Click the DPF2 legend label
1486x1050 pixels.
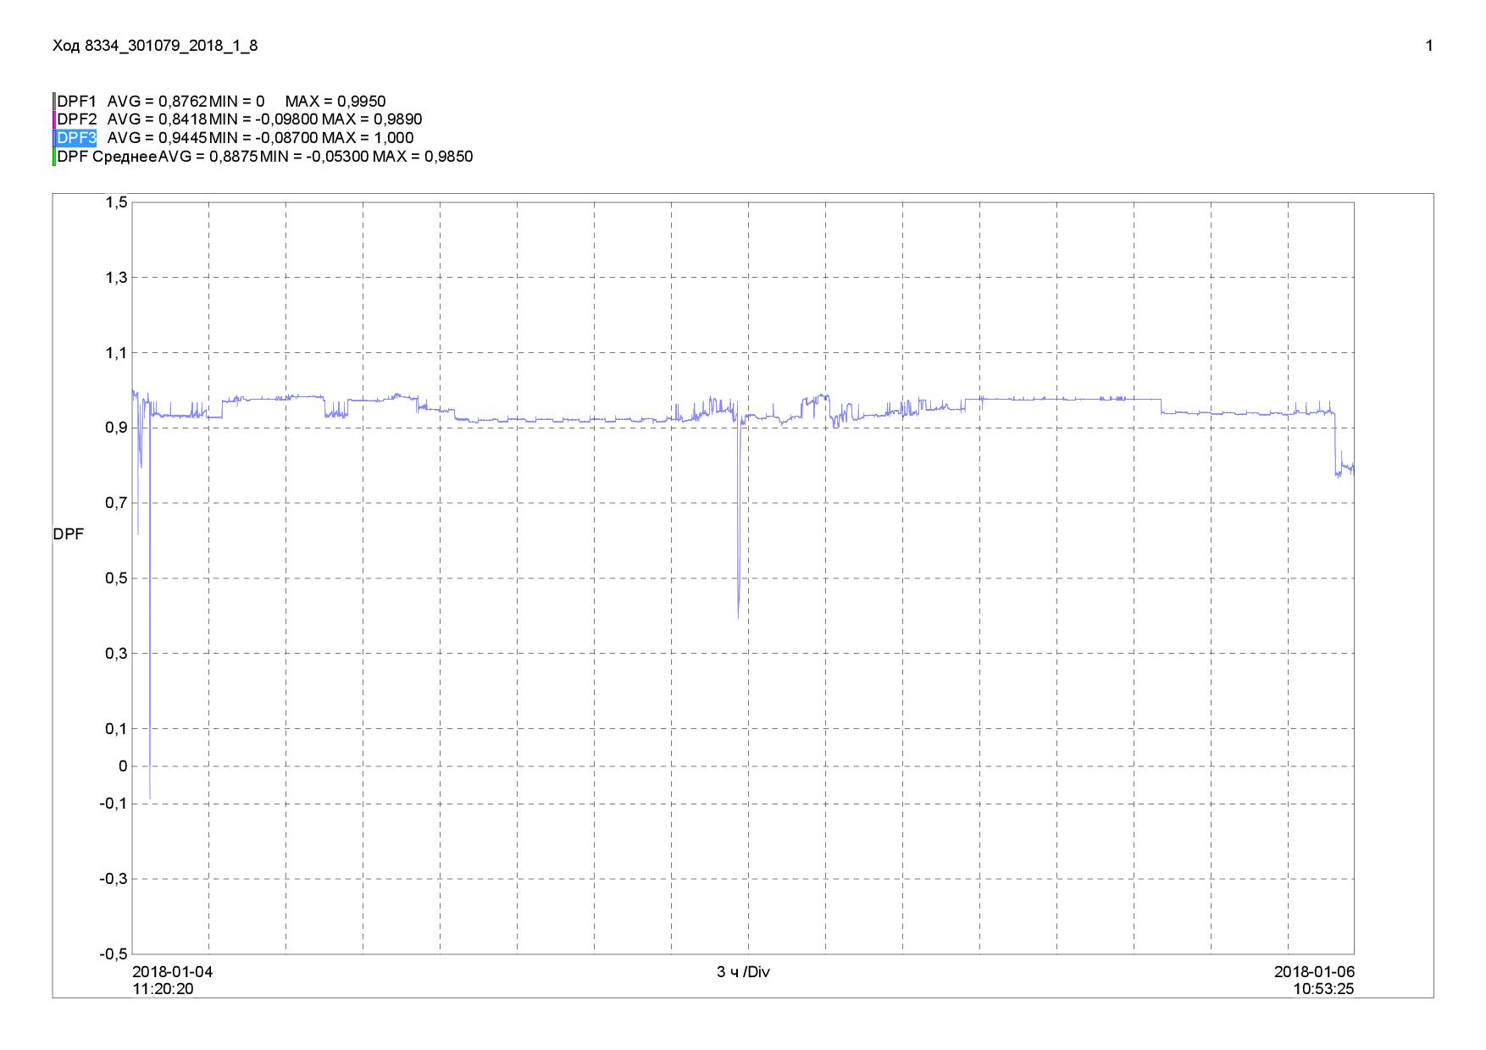(x=77, y=119)
